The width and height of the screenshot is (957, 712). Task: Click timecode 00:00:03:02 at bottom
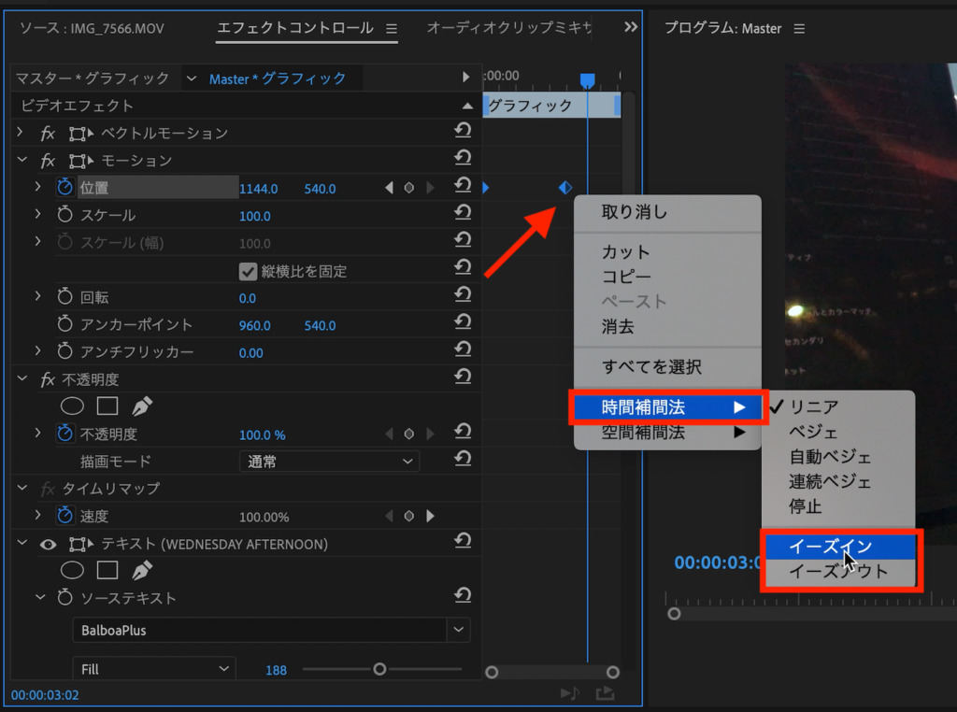coord(45,694)
